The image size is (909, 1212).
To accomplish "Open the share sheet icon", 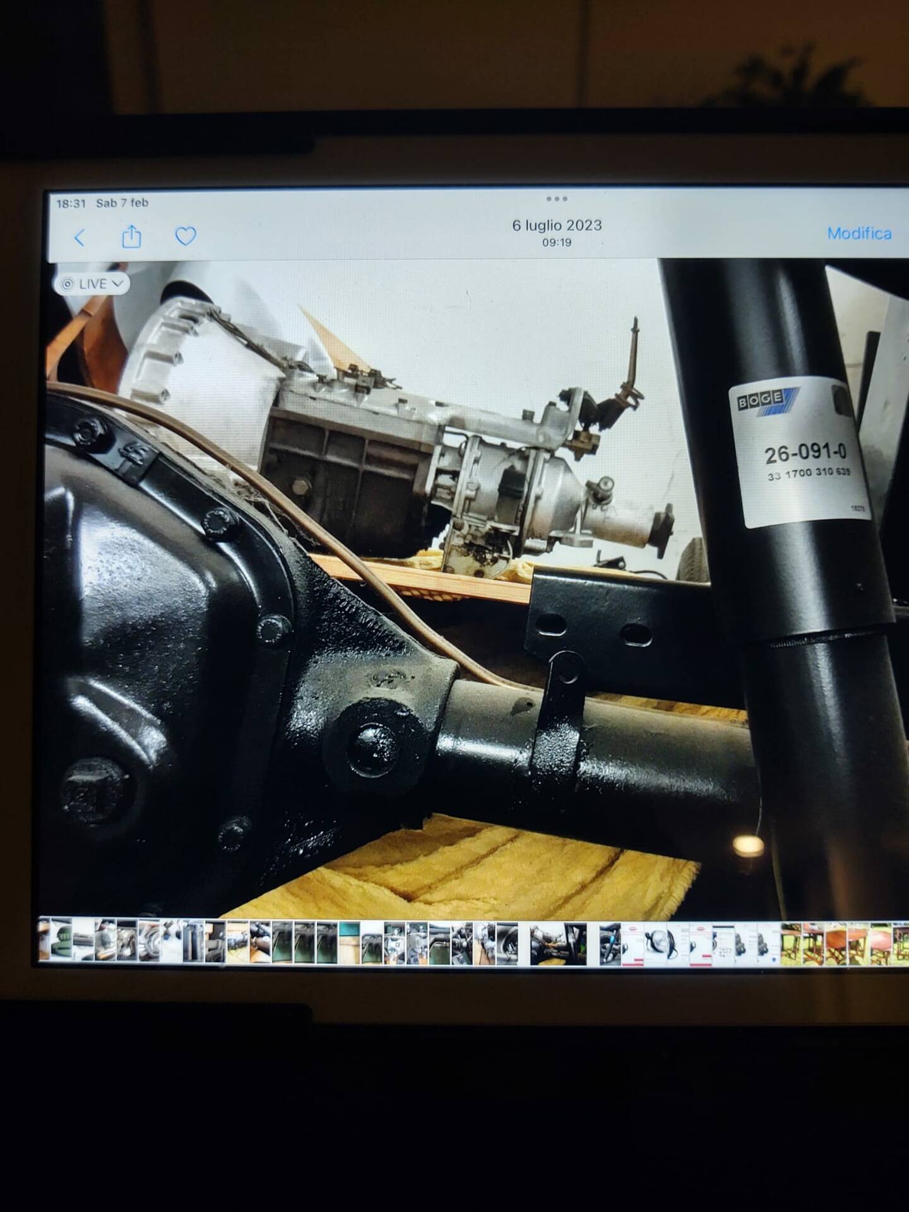I will [131, 237].
